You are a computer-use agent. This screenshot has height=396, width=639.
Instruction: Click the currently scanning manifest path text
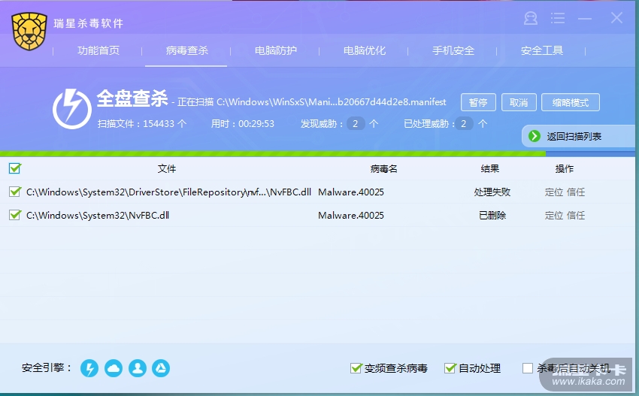332,102
